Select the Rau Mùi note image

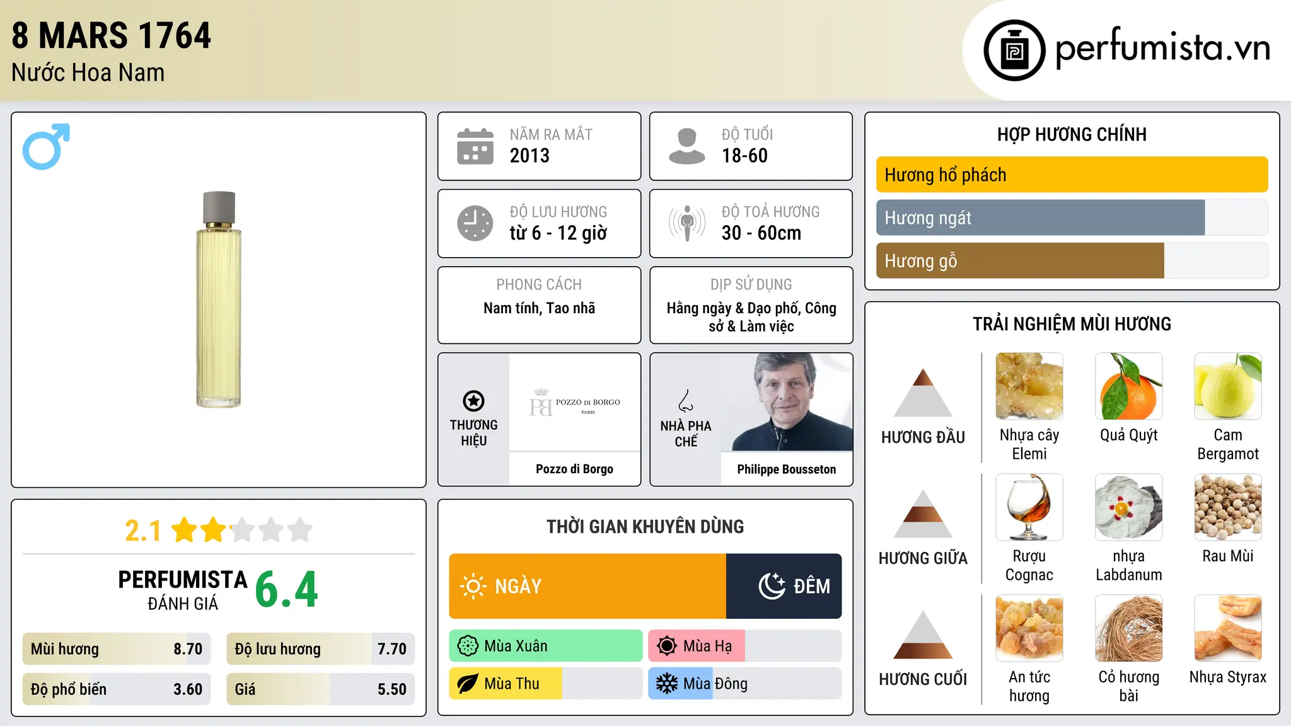coord(1228,507)
